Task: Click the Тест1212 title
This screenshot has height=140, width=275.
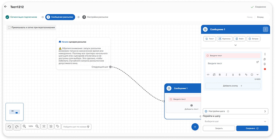Action: [x=17, y=7]
